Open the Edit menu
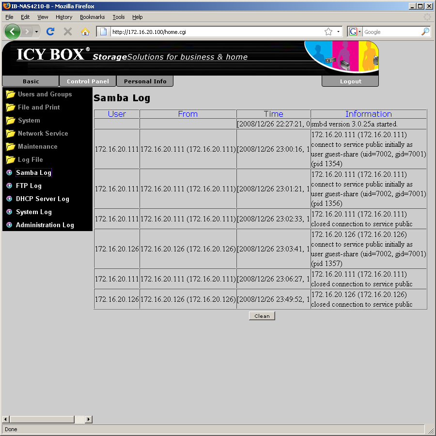 pyautogui.click(x=25, y=17)
